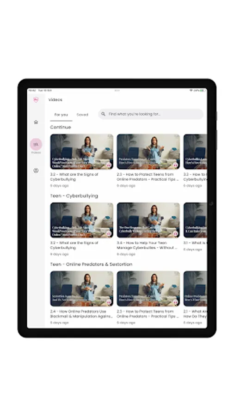Click the 'Videos' page title at top
This screenshot has height=416, width=234.
click(55, 100)
